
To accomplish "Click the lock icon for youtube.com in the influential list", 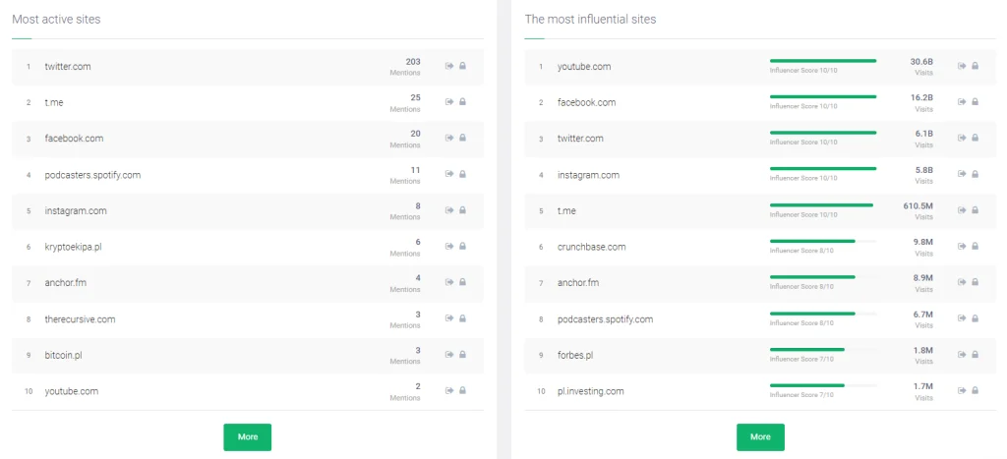I will click(x=975, y=66).
